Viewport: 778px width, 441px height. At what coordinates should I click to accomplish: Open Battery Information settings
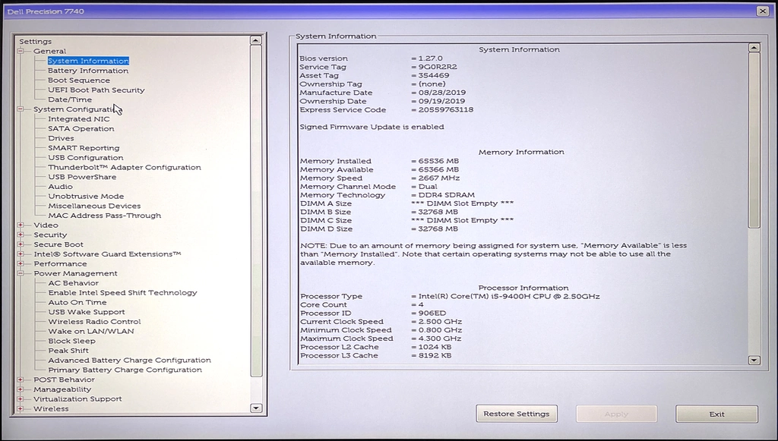pyautogui.click(x=88, y=71)
